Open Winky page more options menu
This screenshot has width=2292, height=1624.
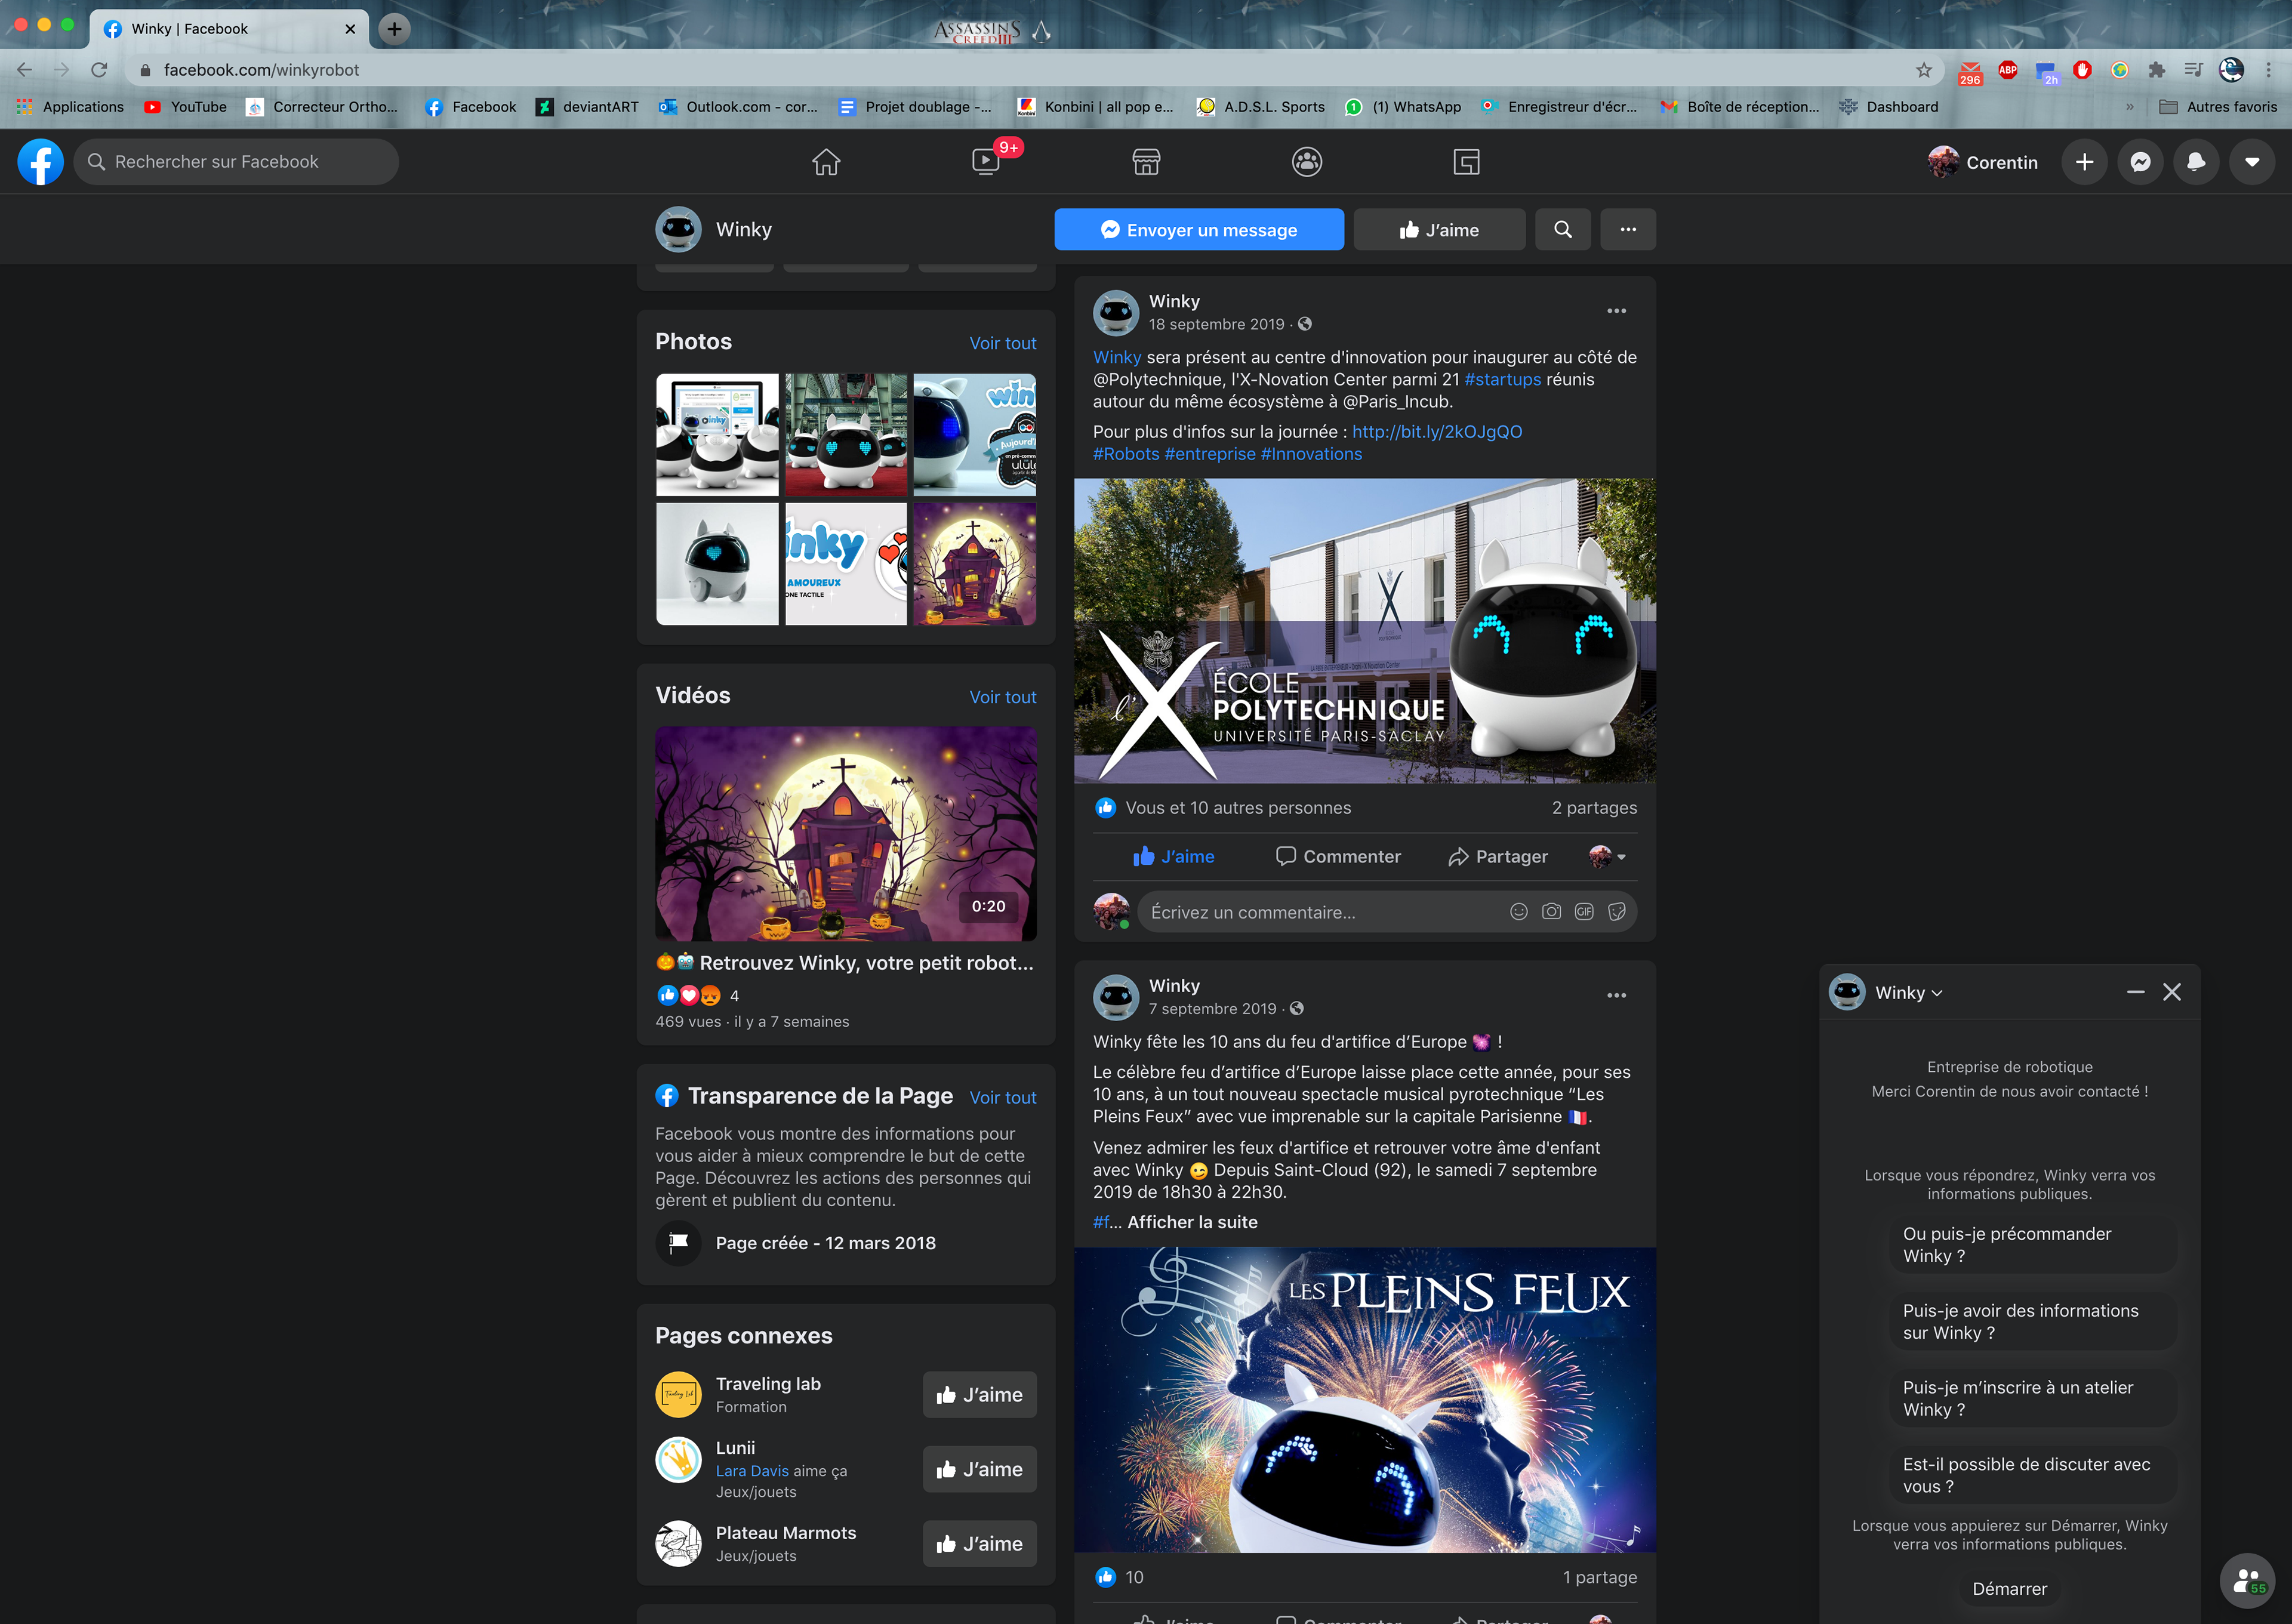(x=1628, y=230)
